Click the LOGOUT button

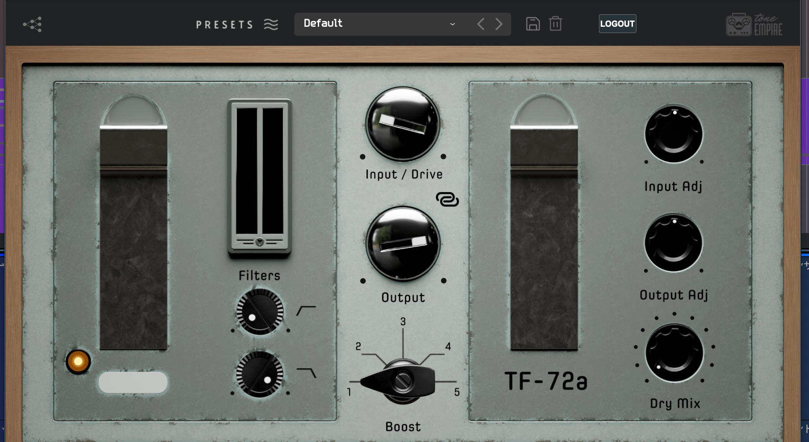point(617,24)
